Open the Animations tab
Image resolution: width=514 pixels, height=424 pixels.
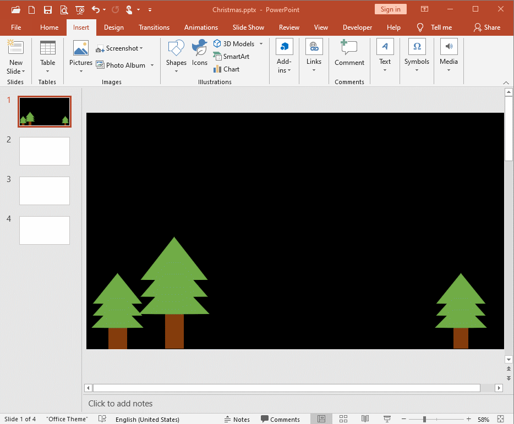point(201,27)
